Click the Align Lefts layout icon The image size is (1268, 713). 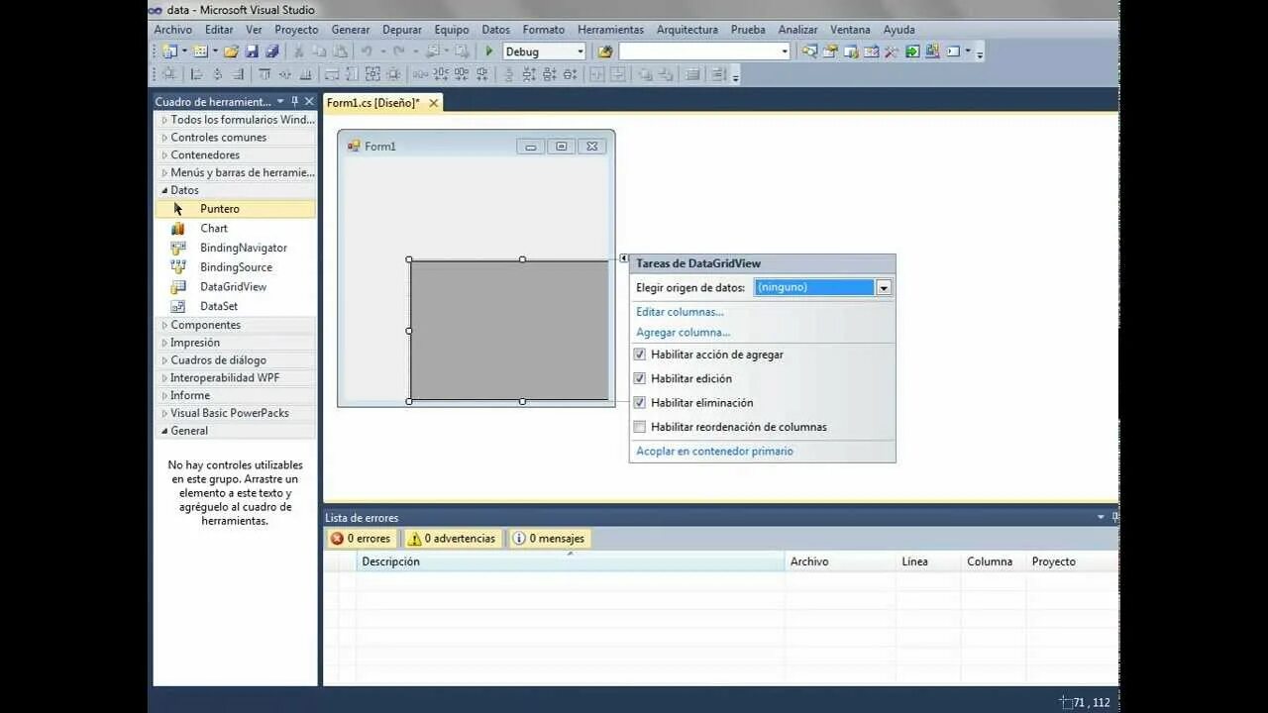pos(196,74)
